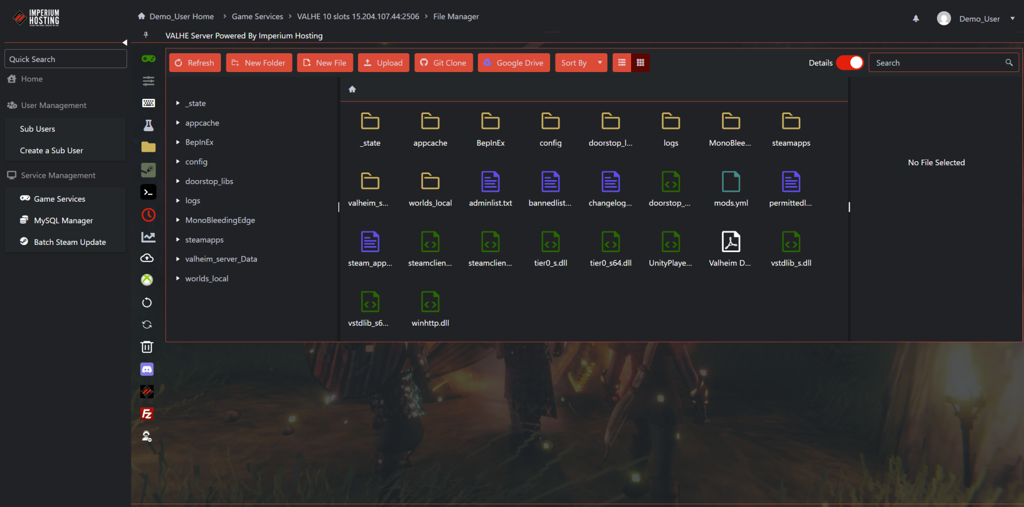1024x507 pixels.
Task: Select the tier0_s64.dll file
Action: pyautogui.click(x=611, y=249)
